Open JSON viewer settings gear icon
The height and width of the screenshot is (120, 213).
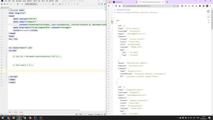coord(208,11)
